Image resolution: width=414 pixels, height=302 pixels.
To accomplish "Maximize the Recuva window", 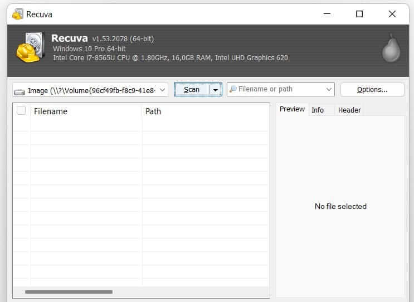I will coord(359,14).
